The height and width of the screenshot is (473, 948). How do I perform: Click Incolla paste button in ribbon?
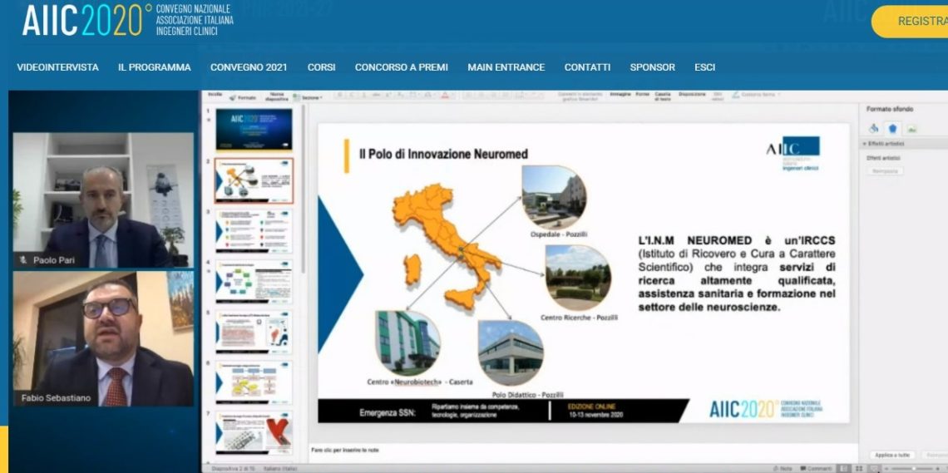pyautogui.click(x=215, y=95)
